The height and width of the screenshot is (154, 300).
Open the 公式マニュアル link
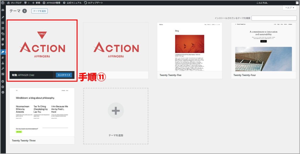(72, 3)
